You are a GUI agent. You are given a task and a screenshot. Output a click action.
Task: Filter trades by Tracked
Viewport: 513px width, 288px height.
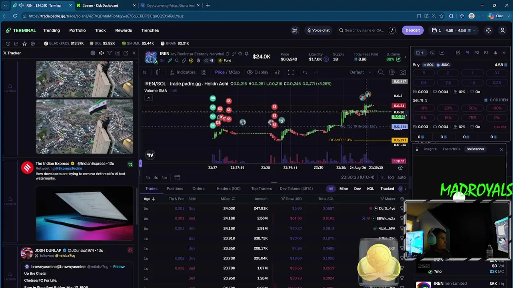[x=387, y=188]
